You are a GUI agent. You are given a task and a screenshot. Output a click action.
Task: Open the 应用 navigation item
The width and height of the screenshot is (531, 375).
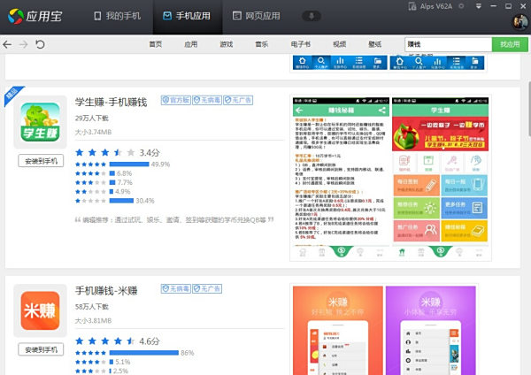(x=191, y=44)
